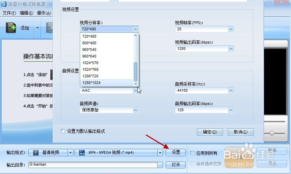Click the resolution list scrollbar thumb
Viewport: 291px width, 174px height.
(136, 72)
